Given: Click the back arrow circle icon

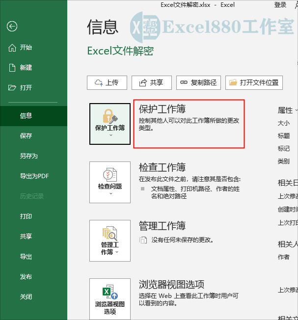Looking at the screenshot, I should coord(12,27).
